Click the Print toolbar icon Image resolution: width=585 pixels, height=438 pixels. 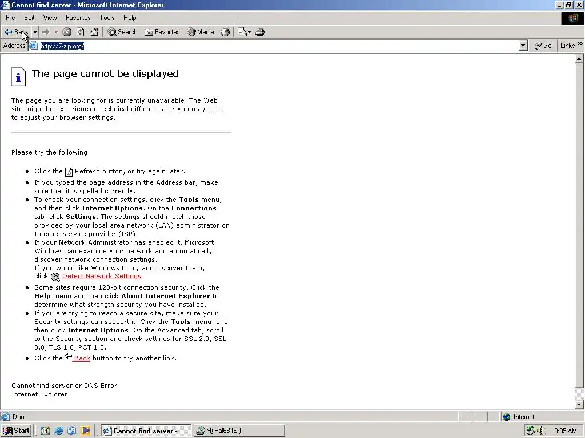coord(260,32)
